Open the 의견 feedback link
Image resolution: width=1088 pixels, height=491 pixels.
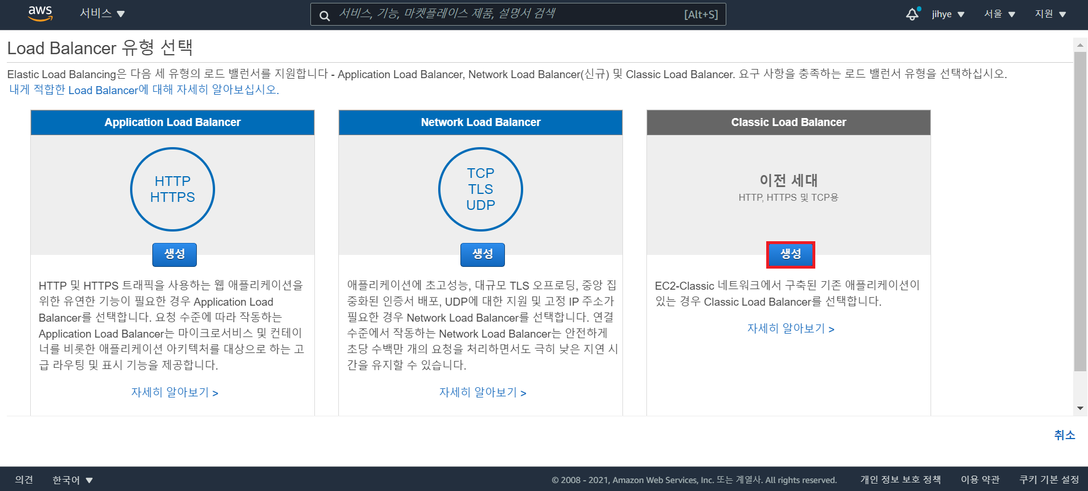pos(24,480)
